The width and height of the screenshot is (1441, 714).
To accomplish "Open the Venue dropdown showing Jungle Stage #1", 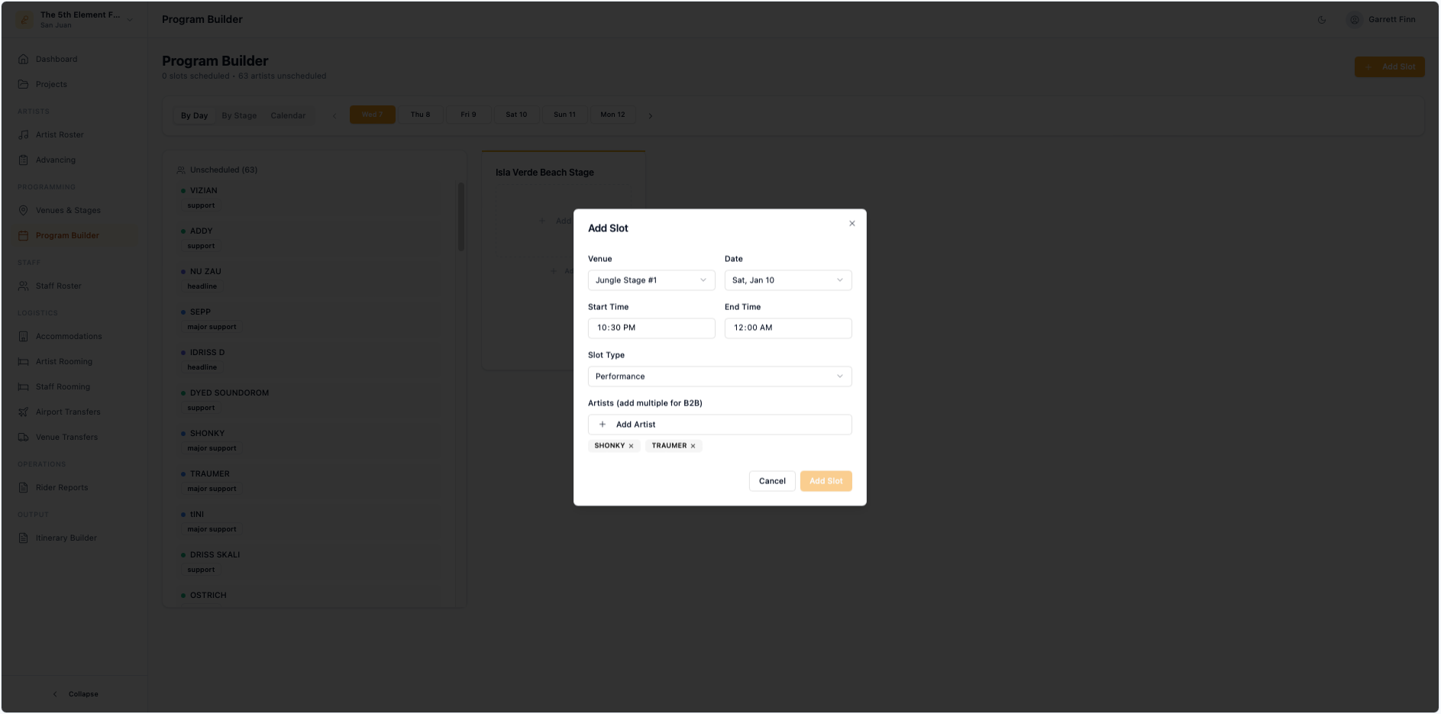I will pos(651,280).
